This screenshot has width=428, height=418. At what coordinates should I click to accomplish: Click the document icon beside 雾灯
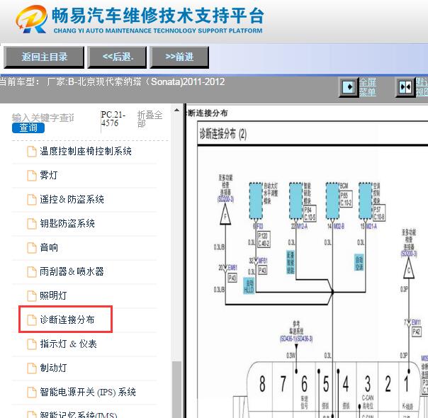tap(32, 176)
